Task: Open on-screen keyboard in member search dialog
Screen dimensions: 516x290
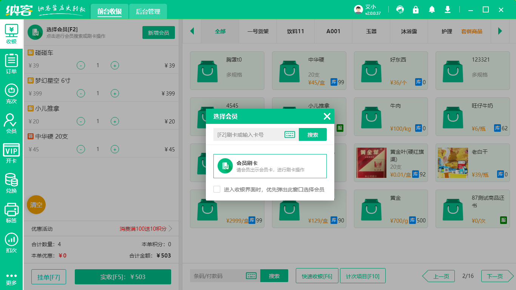Action: point(290,134)
